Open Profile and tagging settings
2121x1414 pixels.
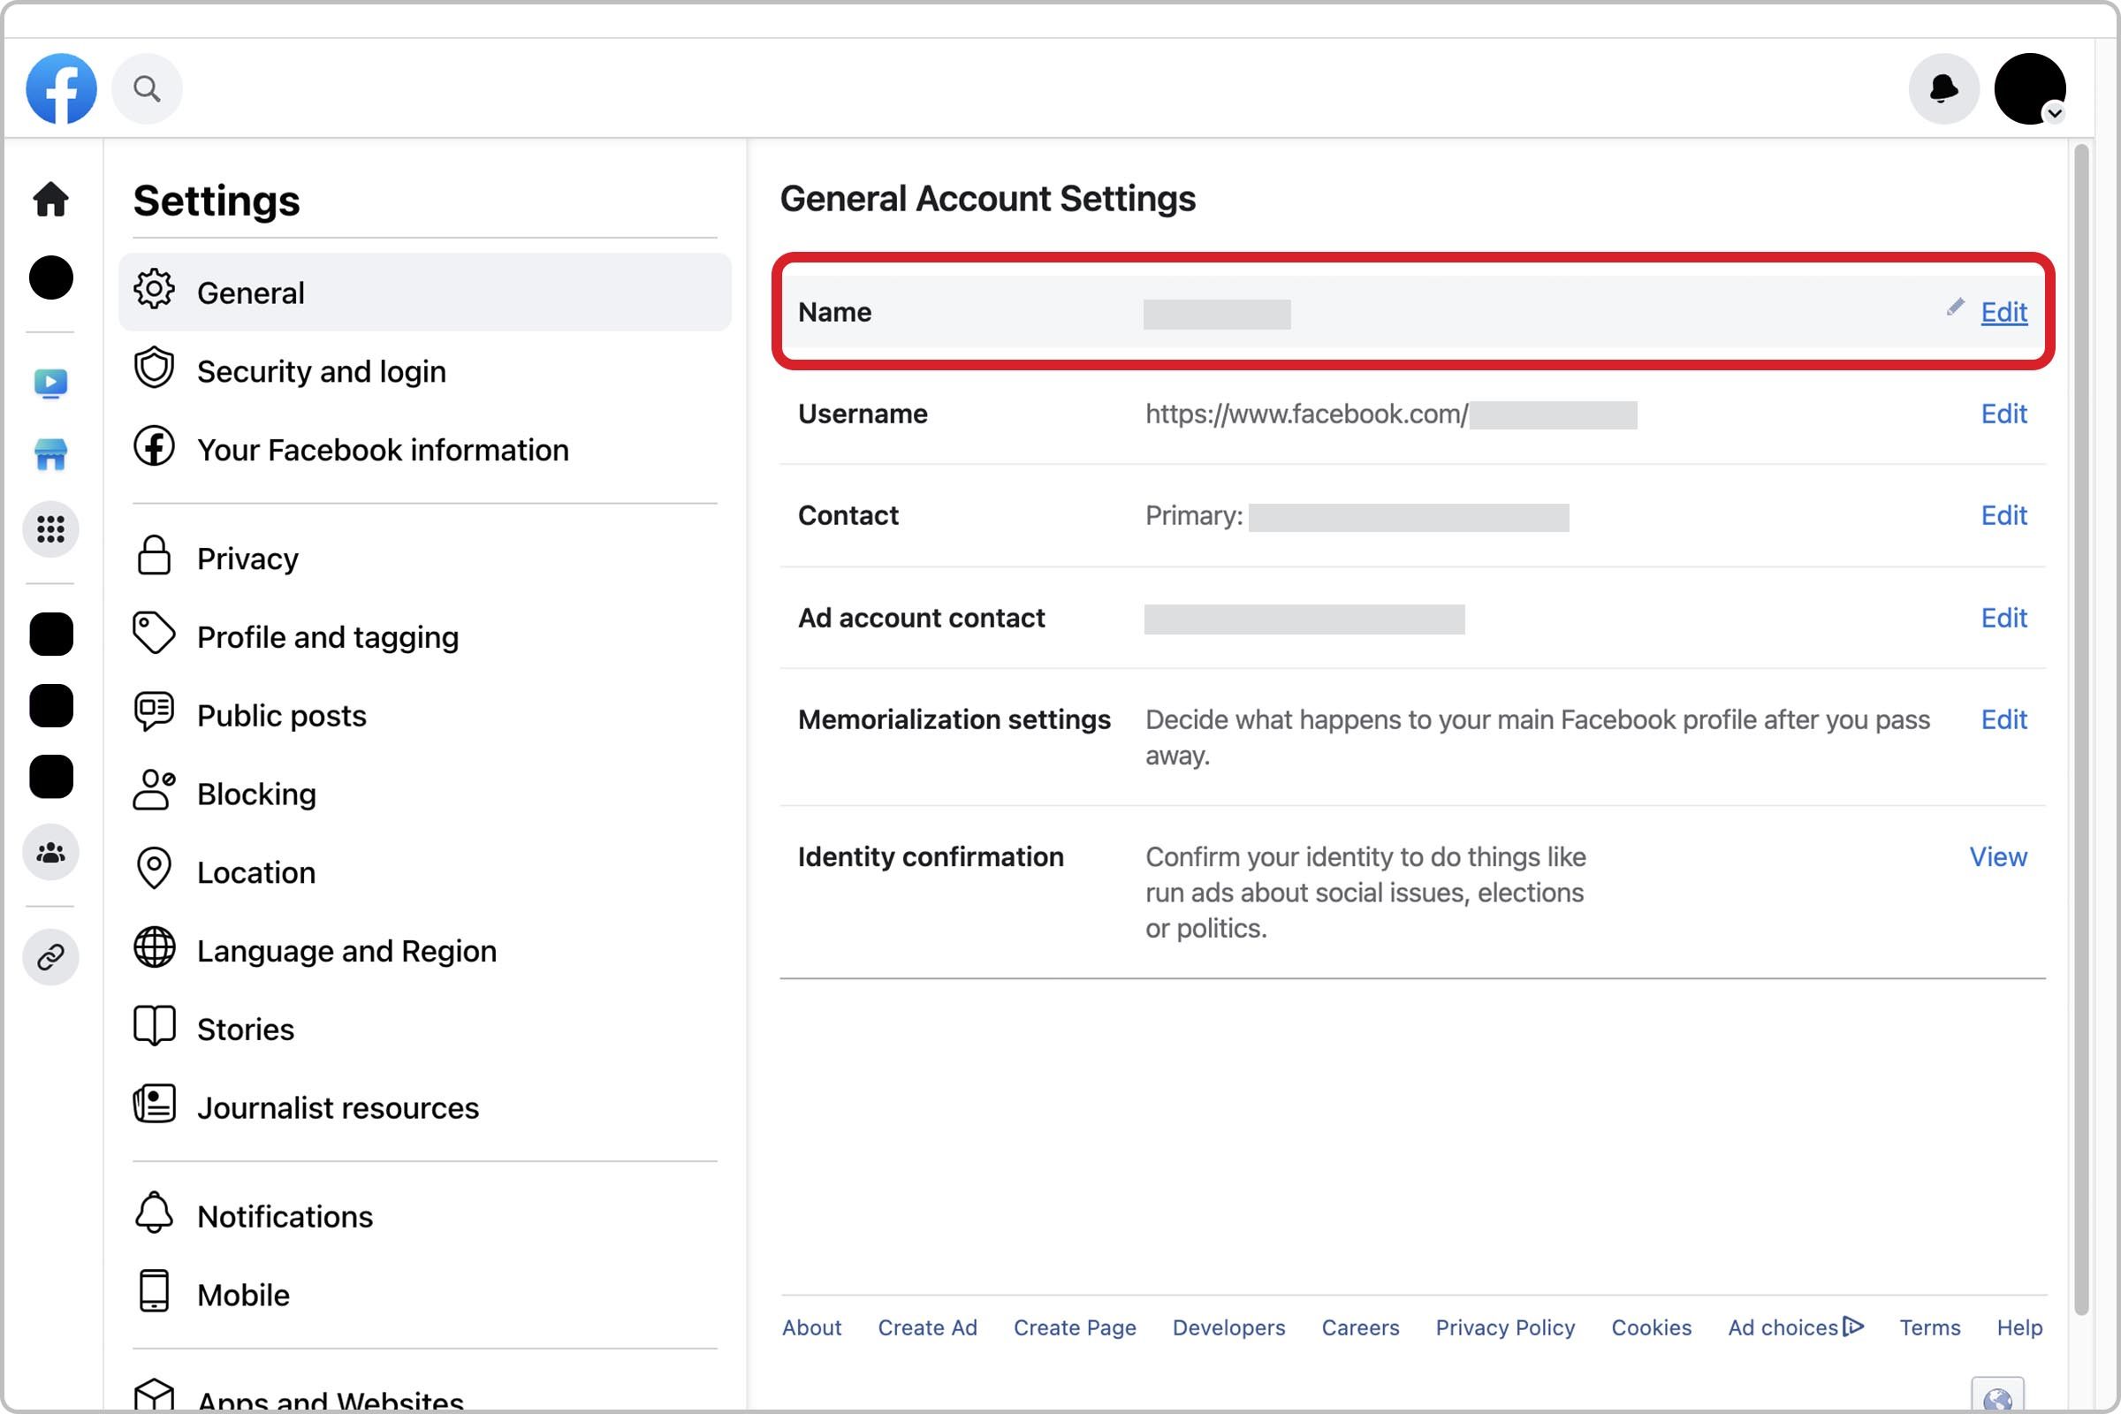(x=425, y=636)
